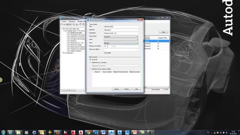Click the Workflows tree item icon

(x=69, y=41)
